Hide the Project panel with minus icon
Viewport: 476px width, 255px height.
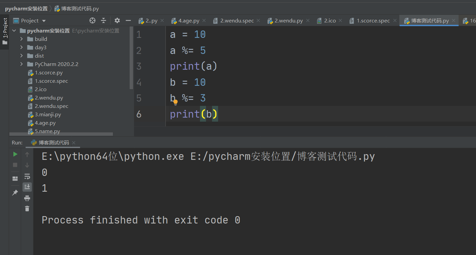pyautogui.click(x=128, y=20)
